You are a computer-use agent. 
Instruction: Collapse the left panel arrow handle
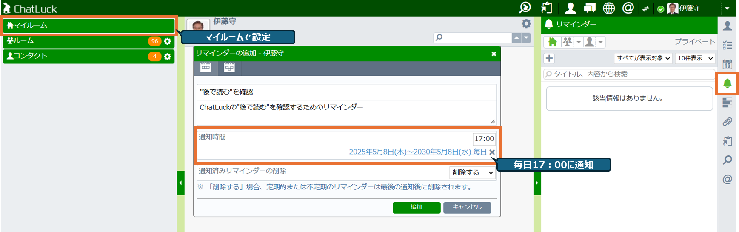click(180, 183)
